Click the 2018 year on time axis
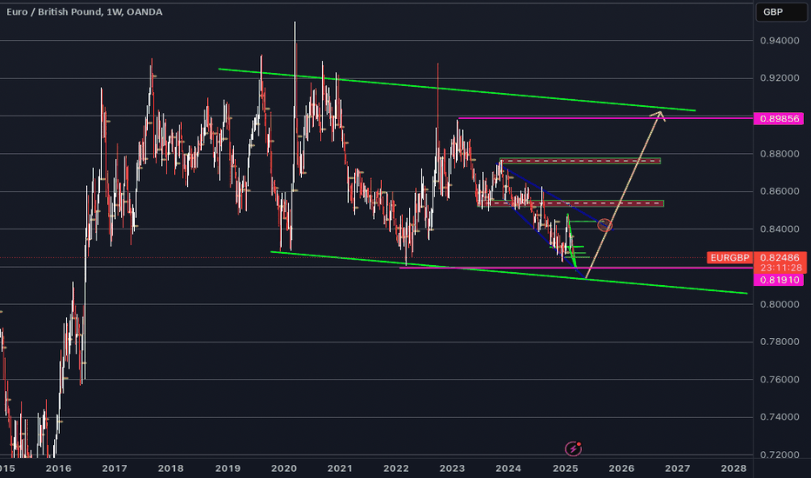811x478 pixels. [x=171, y=468]
